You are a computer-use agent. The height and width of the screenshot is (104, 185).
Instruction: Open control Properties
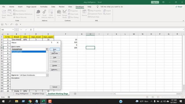(x=73, y=11)
